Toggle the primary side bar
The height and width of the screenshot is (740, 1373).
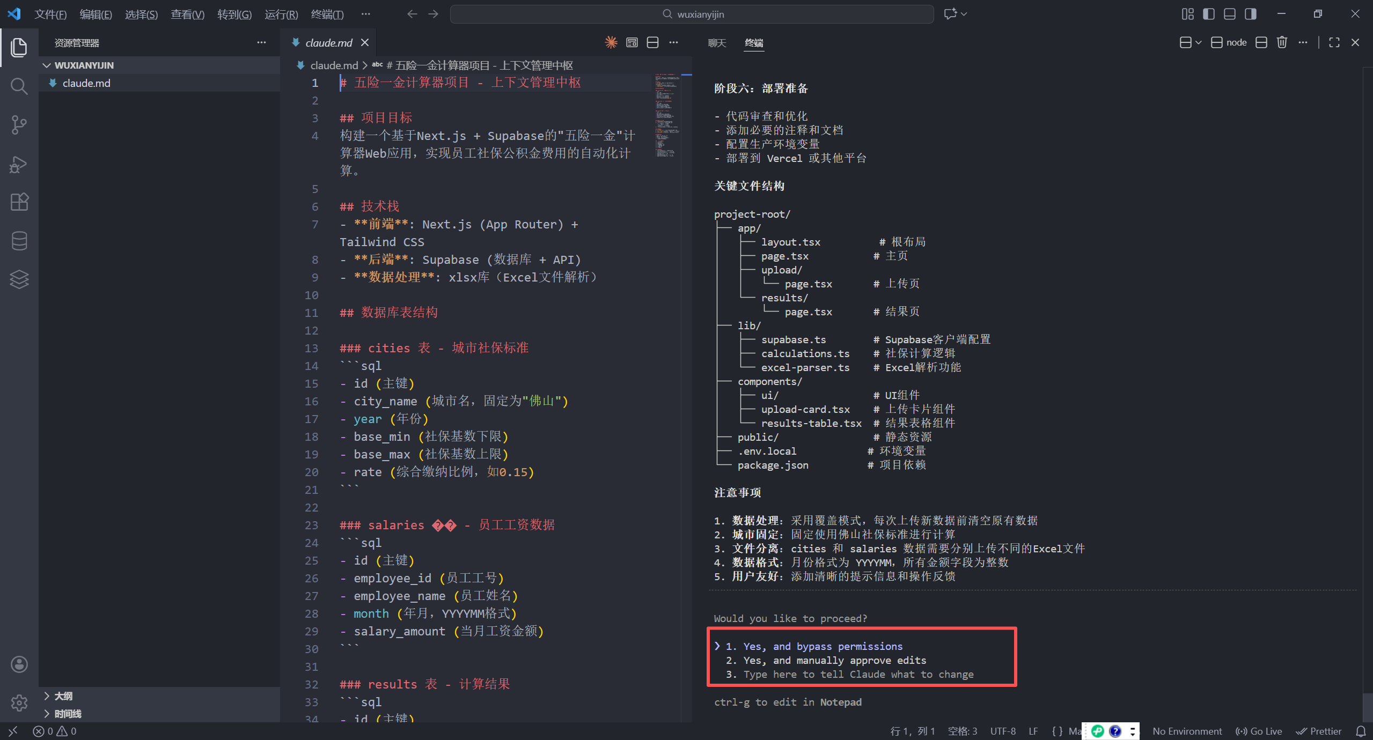click(x=1209, y=14)
